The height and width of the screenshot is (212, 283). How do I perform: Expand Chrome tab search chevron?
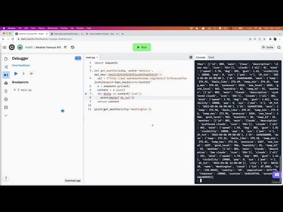click(279, 34)
